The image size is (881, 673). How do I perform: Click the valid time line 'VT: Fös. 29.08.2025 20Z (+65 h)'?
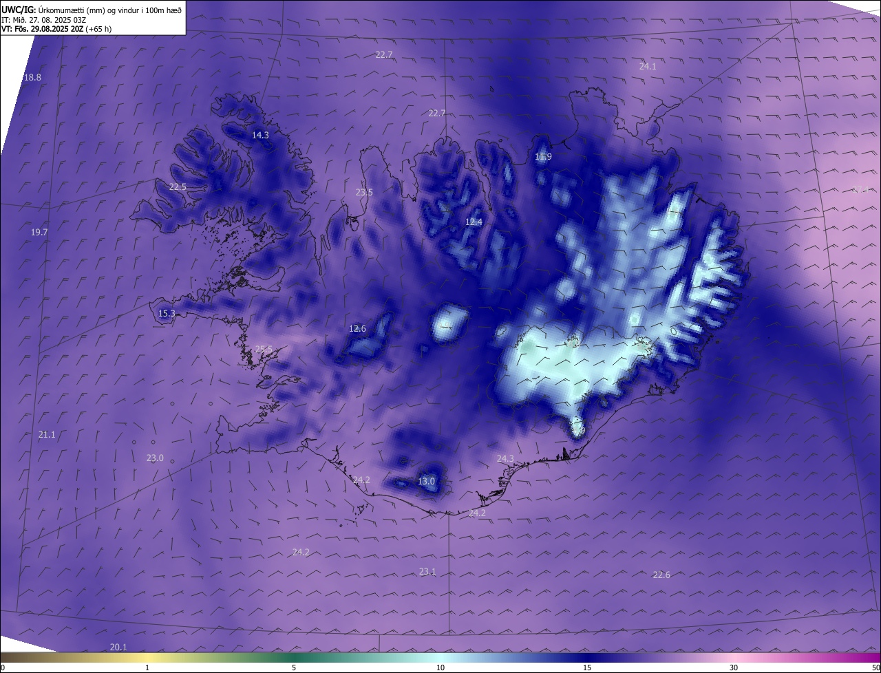tap(56, 29)
